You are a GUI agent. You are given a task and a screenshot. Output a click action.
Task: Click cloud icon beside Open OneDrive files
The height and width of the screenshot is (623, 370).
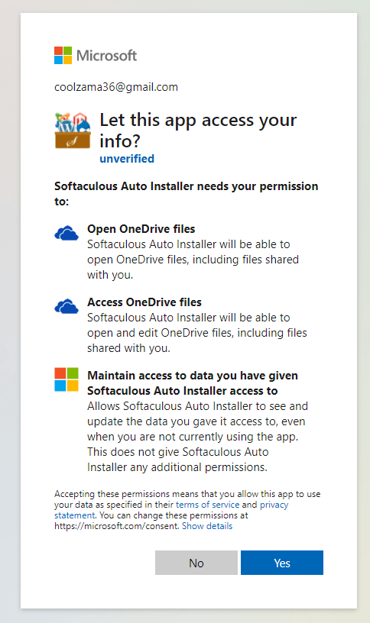coord(67,233)
